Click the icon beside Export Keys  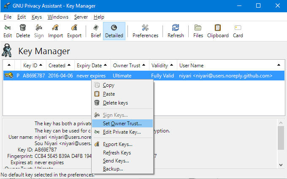click(x=97, y=144)
